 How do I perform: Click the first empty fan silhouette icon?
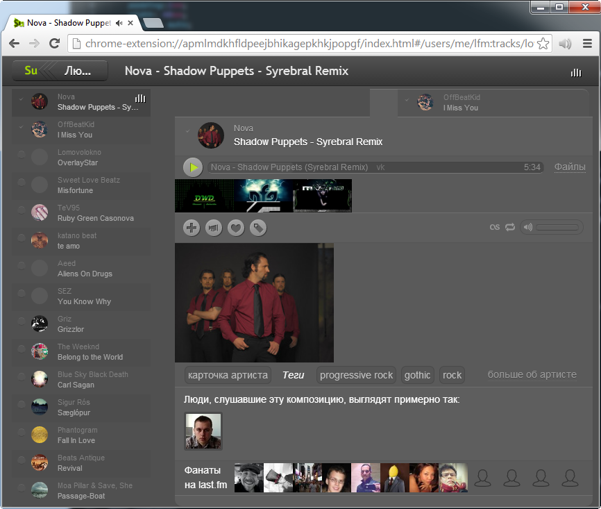pos(482,478)
